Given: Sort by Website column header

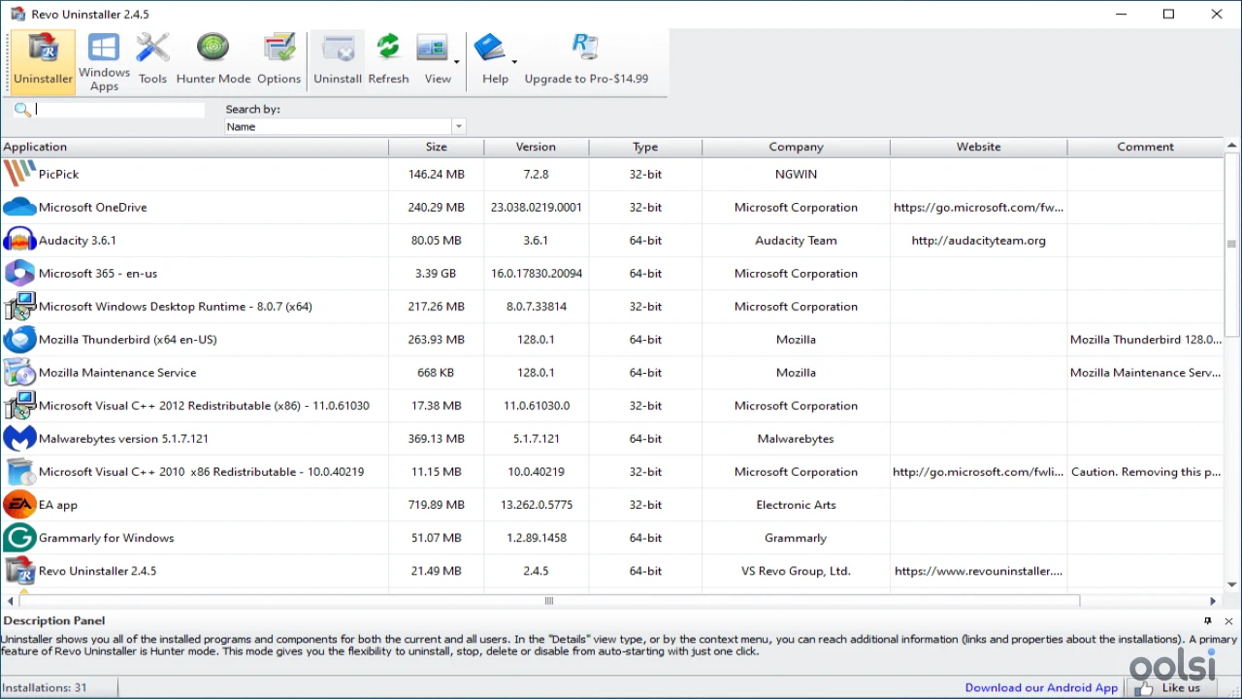Looking at the screenshot, I should [x=978, y=147].
